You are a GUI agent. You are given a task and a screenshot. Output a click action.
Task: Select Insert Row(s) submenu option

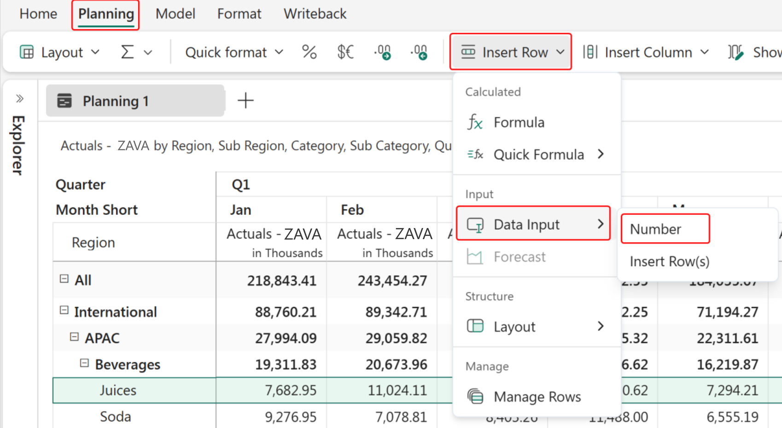click(x=669, y=261)
